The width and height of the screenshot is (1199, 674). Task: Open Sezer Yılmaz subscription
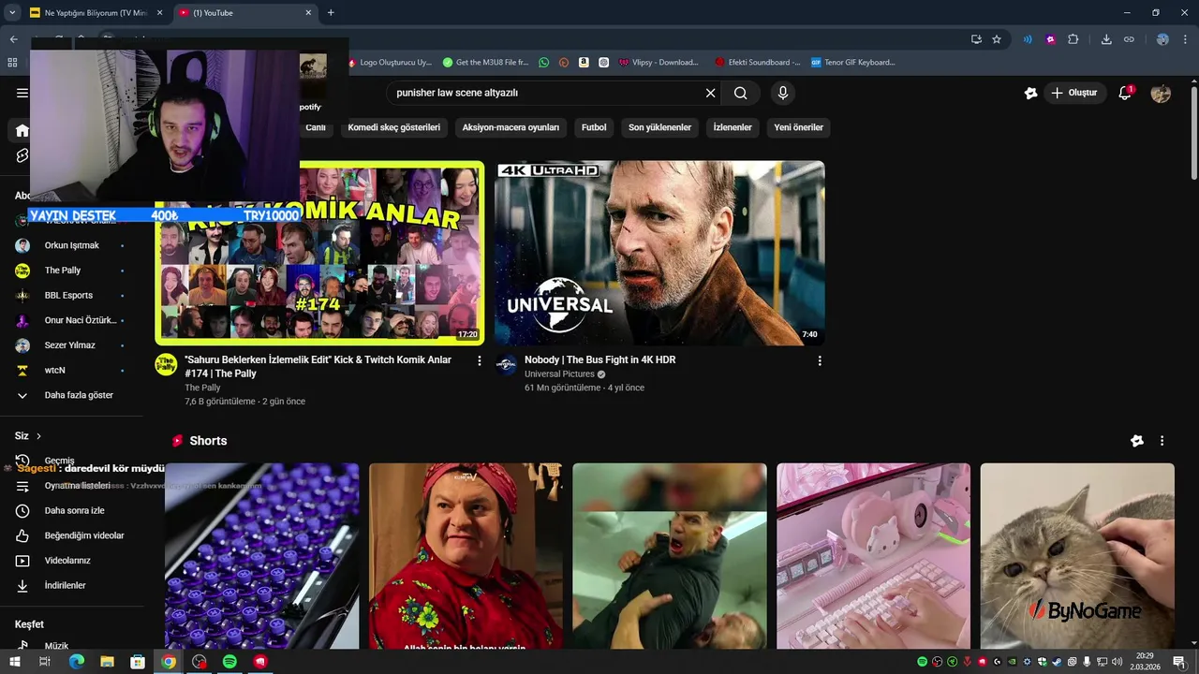click(x=71, y=345)
